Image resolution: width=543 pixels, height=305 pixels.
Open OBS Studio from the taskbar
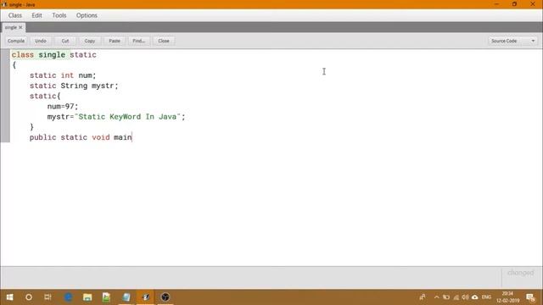pos(165,297)
